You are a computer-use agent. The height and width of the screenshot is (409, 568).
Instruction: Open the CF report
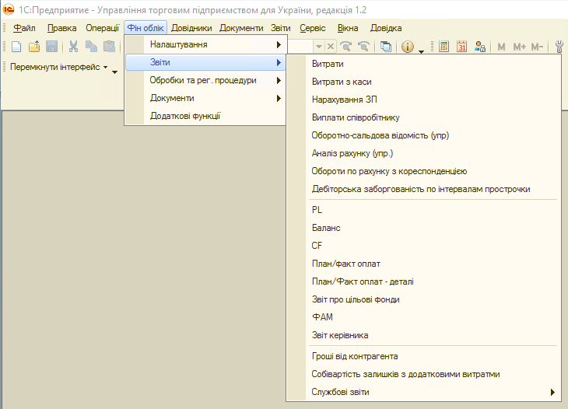433,246
